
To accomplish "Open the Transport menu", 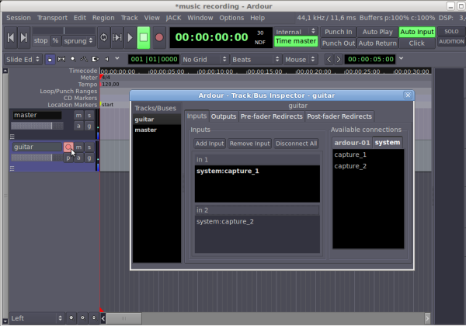I will pyautogui.click(x=52, y=18).
